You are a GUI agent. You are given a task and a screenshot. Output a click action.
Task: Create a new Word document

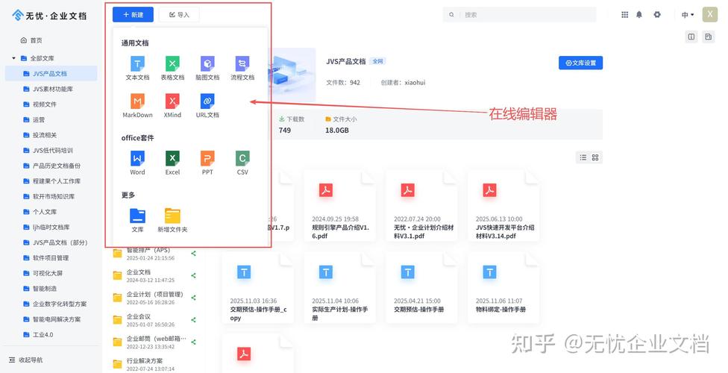click(137, 163)
